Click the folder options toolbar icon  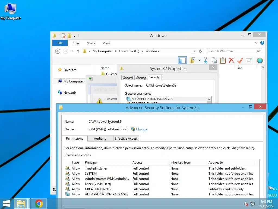pyautogui.click(x=192, y=60)
